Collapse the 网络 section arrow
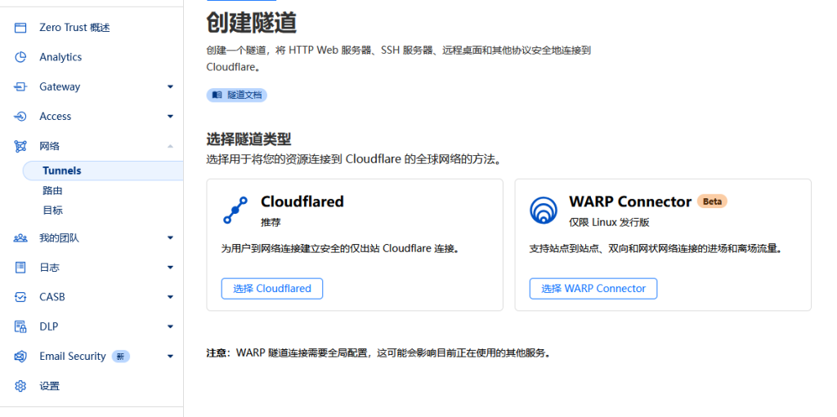The width and height of the screenshot is (837, 417). click(x=170, y=146)
